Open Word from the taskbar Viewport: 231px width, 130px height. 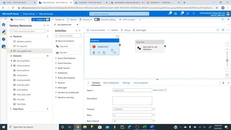coord(152,127)
